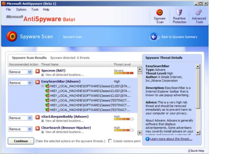The width and height of the screenshot is (230, 154).
Task: Select EasySearchBar (Adware) threat name
Action: click(x=61, y=81)
